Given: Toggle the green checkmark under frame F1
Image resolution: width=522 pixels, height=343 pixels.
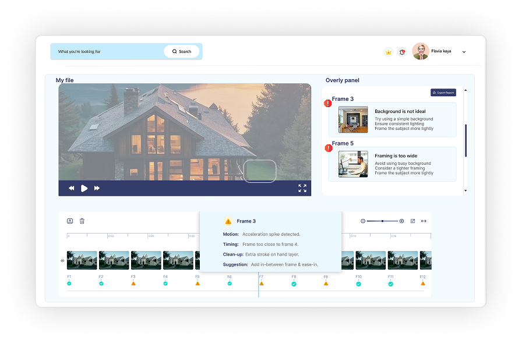Looking at the screenshot, I should coord(68,284).
